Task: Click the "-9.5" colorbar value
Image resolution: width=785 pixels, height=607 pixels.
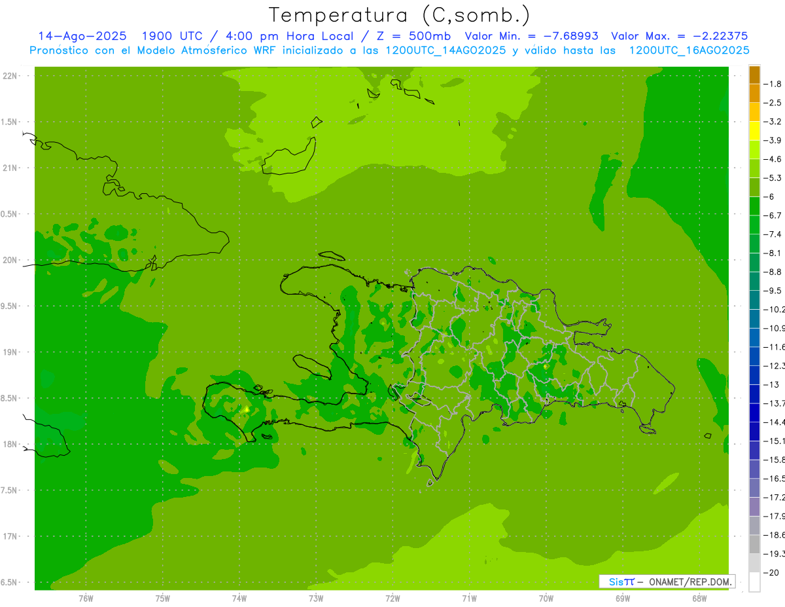Action: [x=773, y=291]
